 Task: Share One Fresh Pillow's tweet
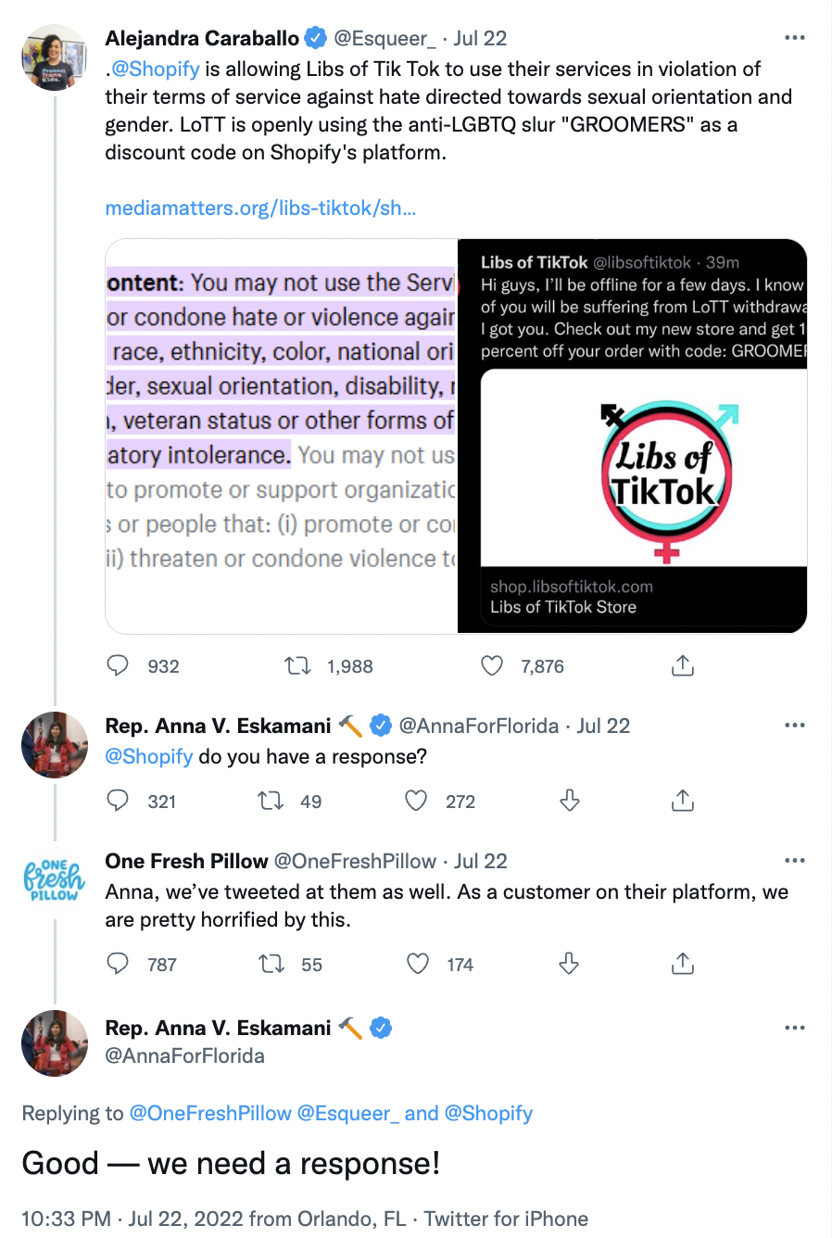click(683, 964)
